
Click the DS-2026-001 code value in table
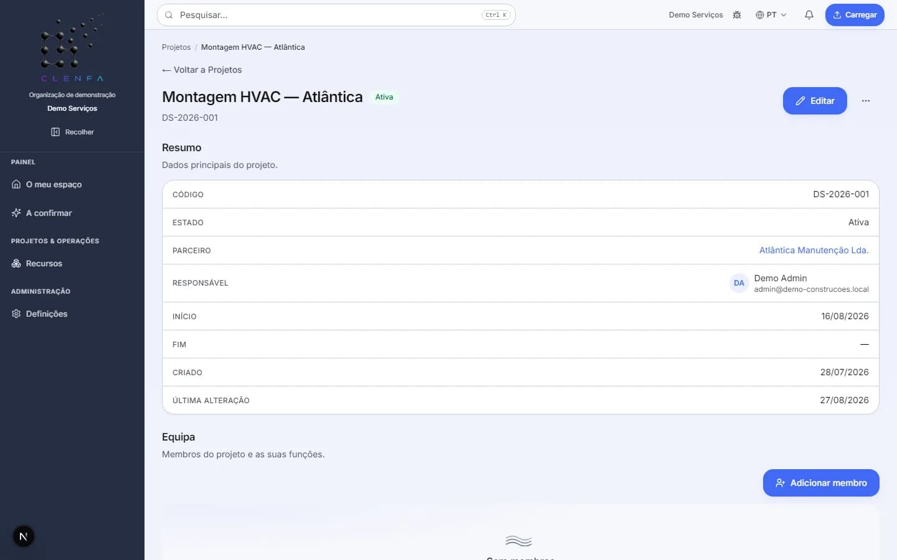(x=841, y=194)
